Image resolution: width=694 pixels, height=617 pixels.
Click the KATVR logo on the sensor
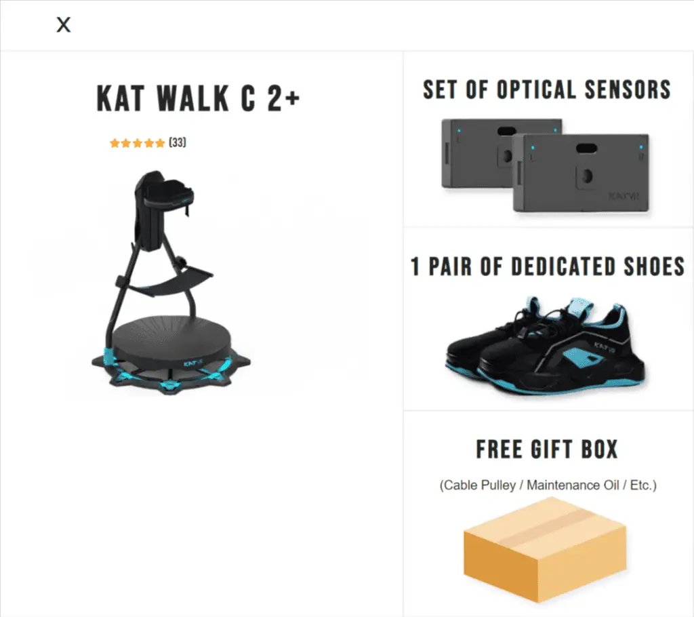(624, 196)
